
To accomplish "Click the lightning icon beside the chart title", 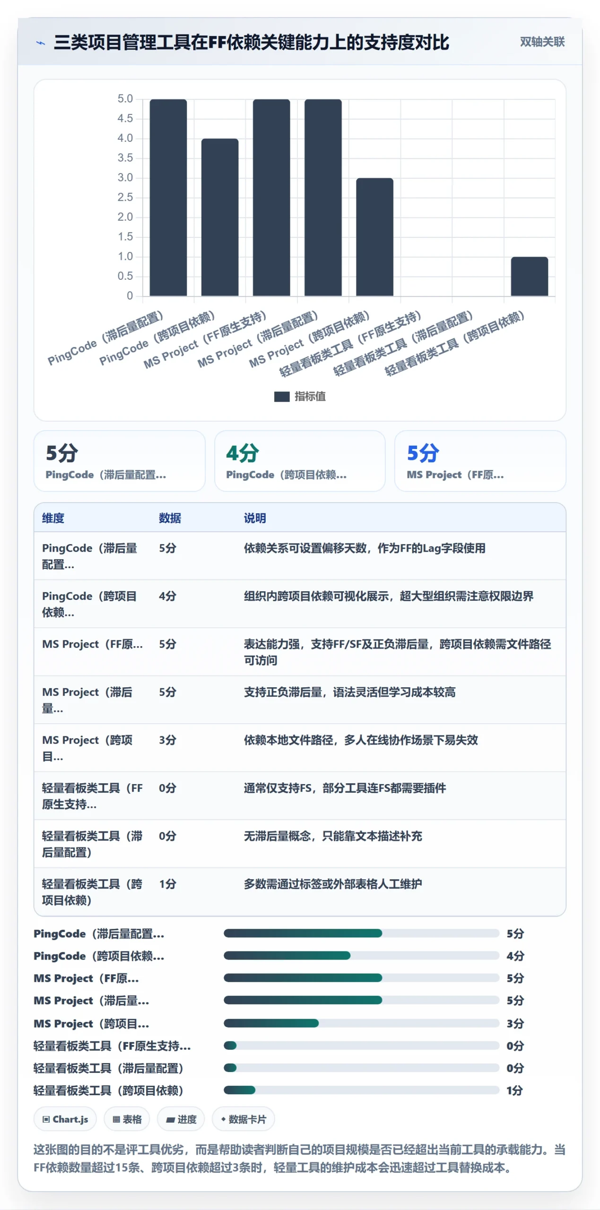I will coord(41,43).
